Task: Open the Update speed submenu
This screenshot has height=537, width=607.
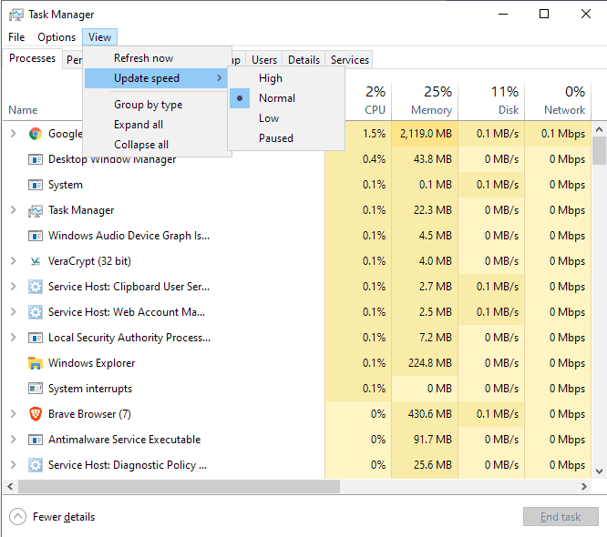Action: tap(156, 78)
